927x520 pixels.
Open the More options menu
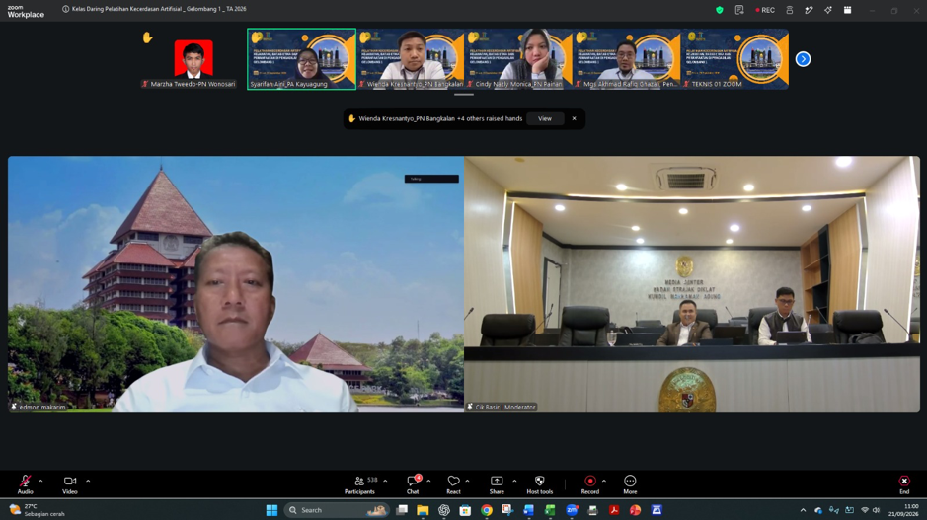(630, 483)
